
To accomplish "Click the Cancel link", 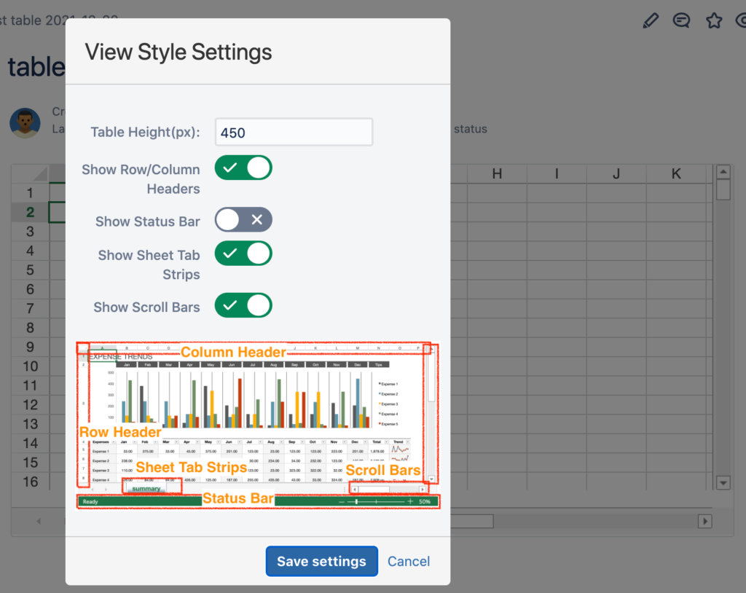I will click(409, 561).
